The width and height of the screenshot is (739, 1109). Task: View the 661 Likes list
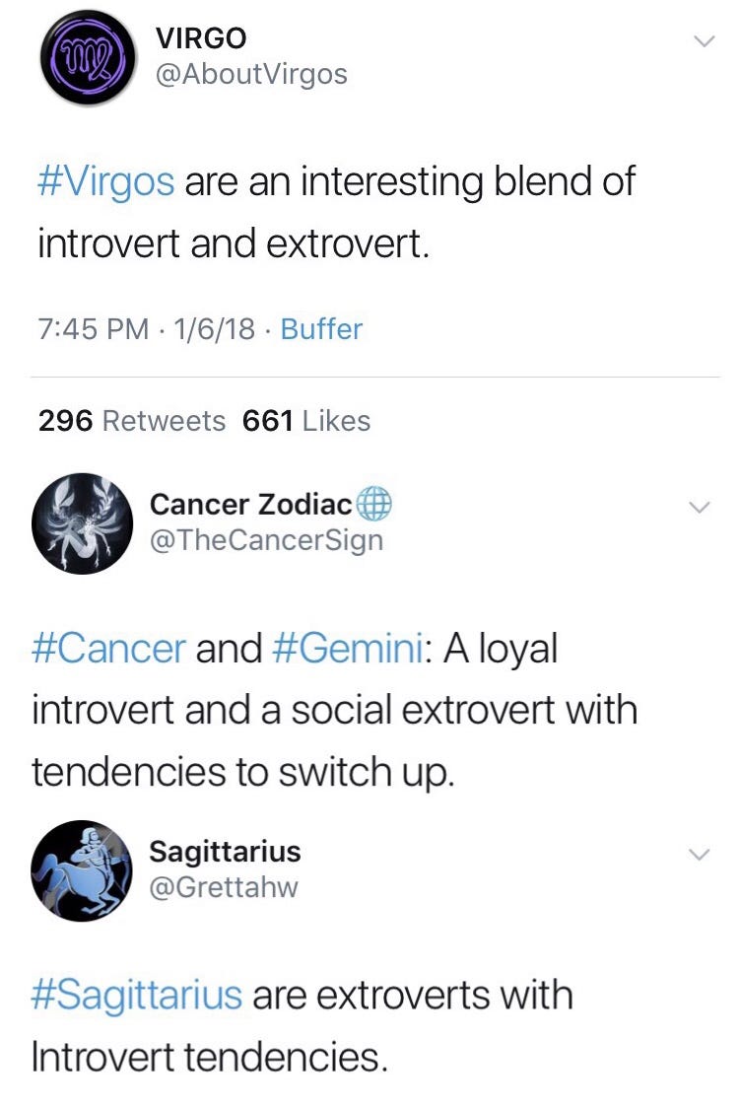(x=306, y=421)
